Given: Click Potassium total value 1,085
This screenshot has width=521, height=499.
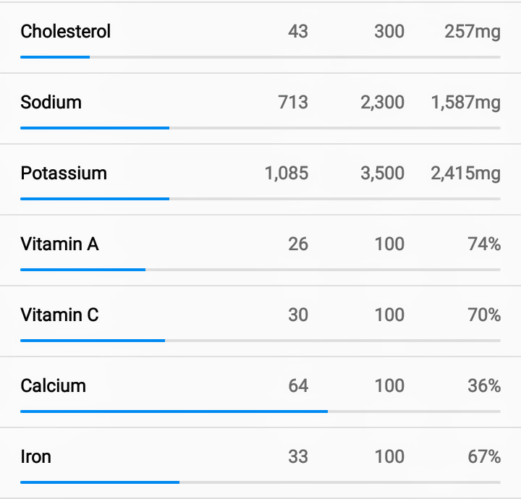Looking at the screenshot, I should click(x=287, y=174).
